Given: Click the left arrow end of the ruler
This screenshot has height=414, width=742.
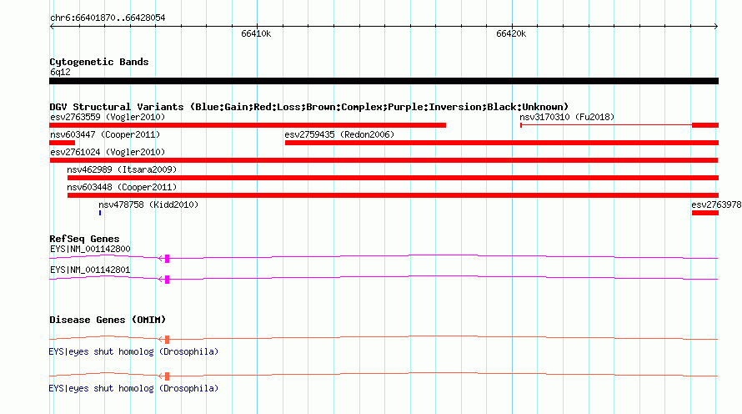Looking at the screenshot, I should pyautogui.click(x=52, y=27).
